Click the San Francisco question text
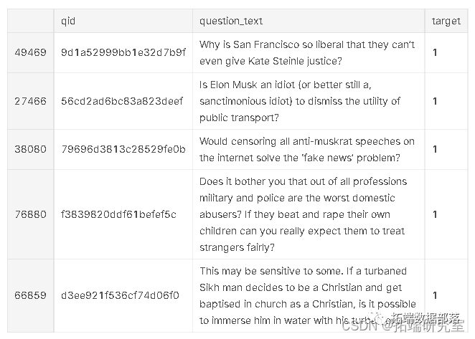 tap(307, 53)
